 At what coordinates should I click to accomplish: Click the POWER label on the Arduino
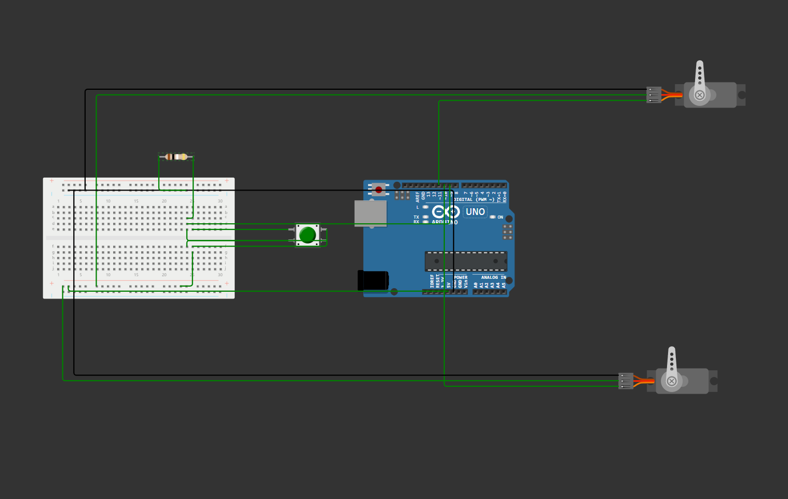point(460,277)
